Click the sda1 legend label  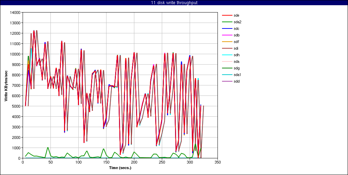[x=237, y=75]
